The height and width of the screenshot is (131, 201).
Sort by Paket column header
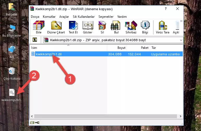click(138, 48)
